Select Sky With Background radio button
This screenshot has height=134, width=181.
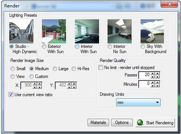pyautogui.click(x=143, y=46)
